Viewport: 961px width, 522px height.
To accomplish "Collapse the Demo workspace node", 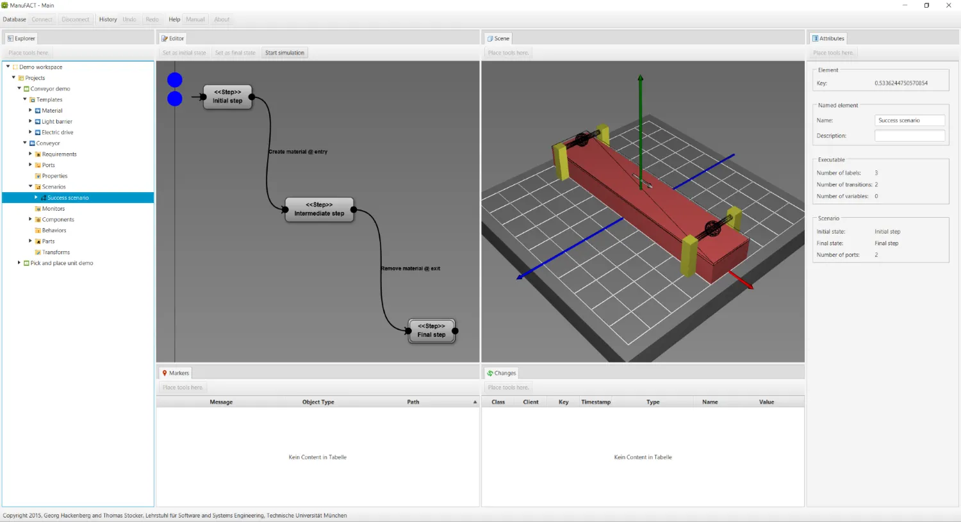I will tap(8, 67).
